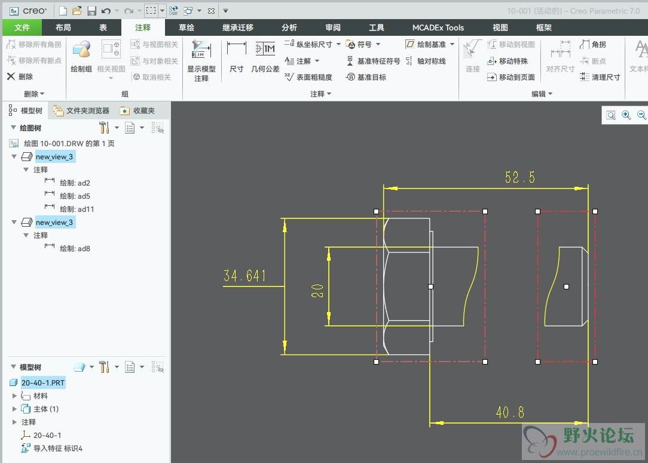Select 导入特征 标识4 feature

tap(57, 448)
